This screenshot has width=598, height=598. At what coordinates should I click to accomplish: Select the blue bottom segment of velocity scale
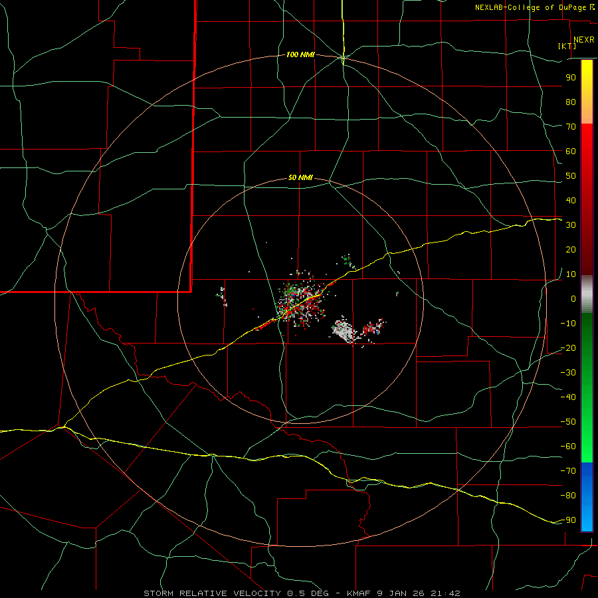(587, 497)
